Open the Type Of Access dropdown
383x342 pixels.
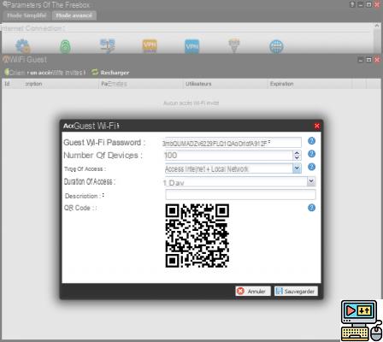pos(297,168)
